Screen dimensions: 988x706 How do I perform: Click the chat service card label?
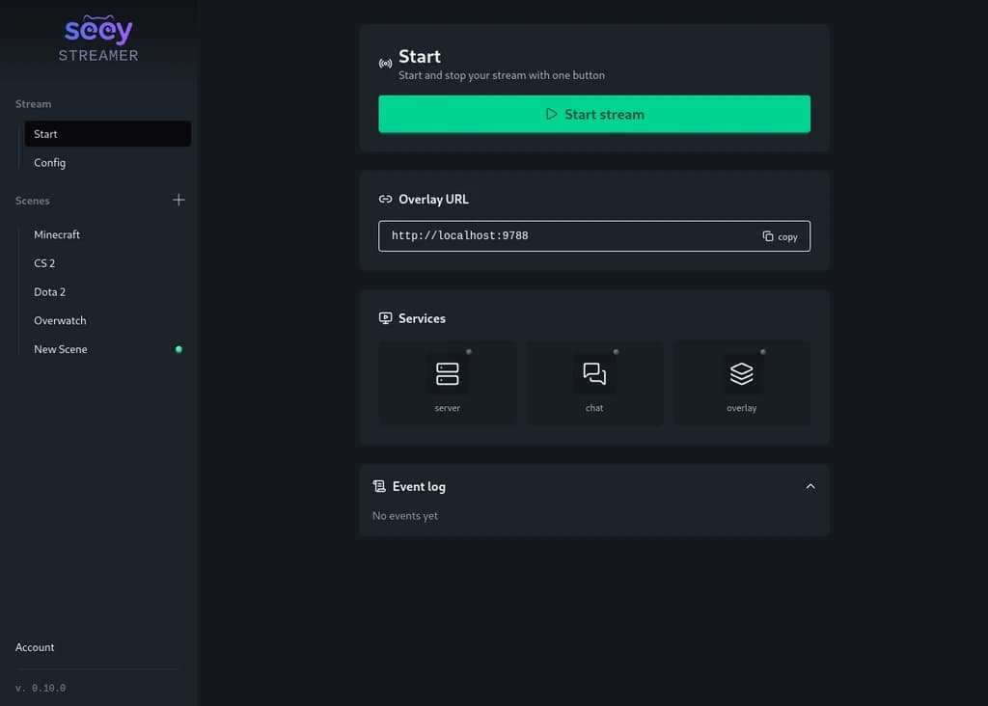point(594,408)
